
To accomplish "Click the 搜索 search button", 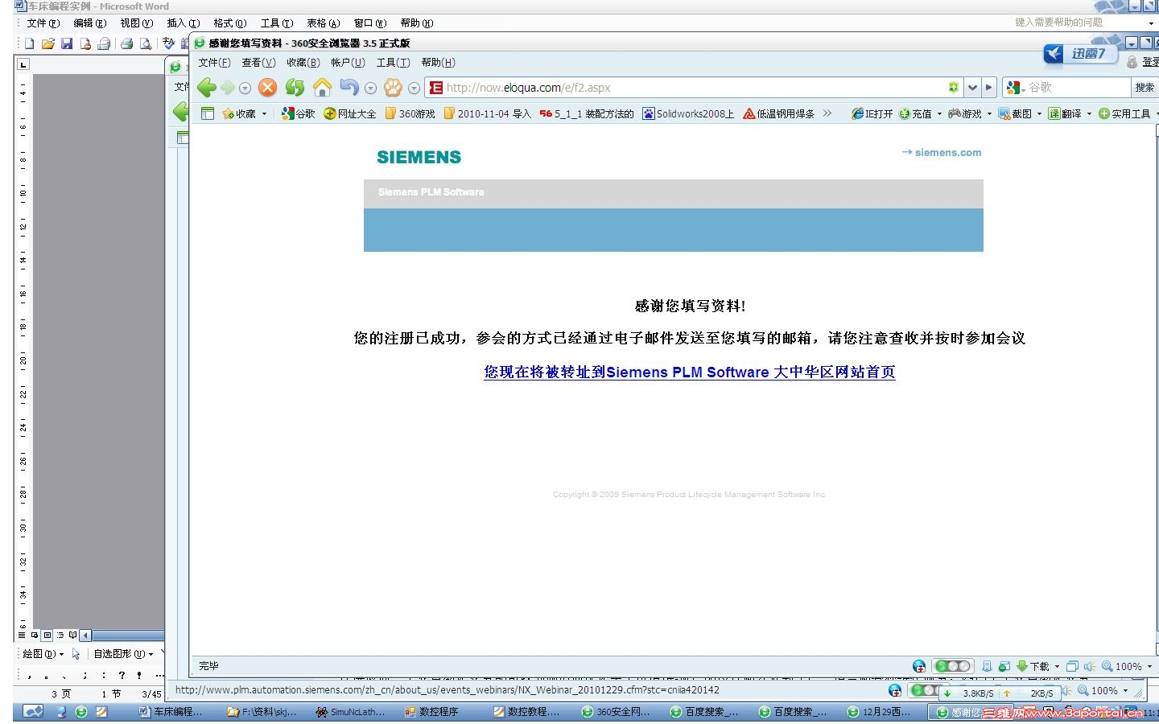I will (1145, 88).
